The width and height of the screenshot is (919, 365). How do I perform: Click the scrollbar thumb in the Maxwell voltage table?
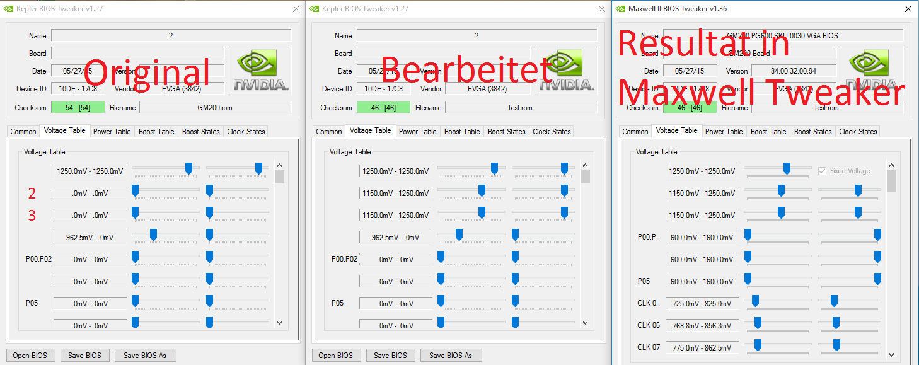click(x=891, y=180)
